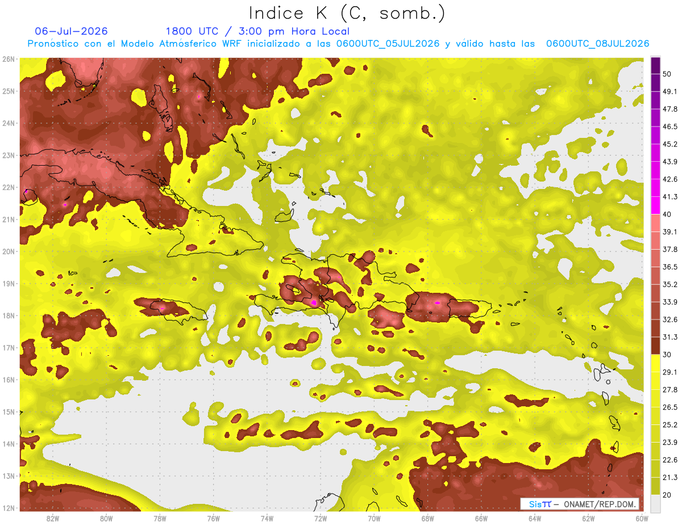Screen dimensions: 682x526
Task: Pick the magenta swatch between 40 and 41.3
Action: (655, 205)
